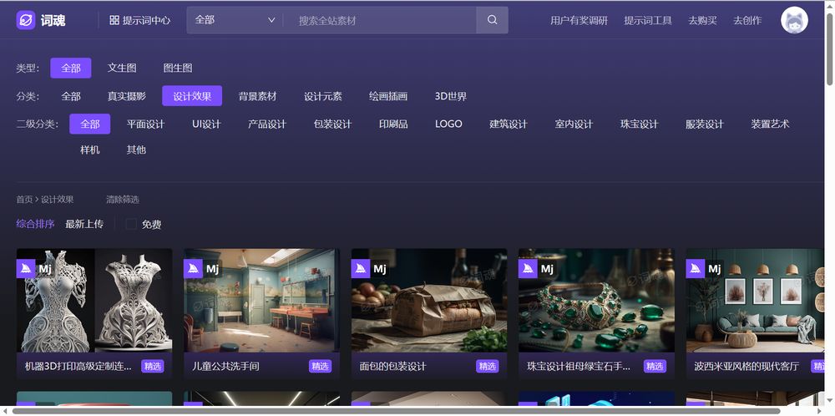This screenshot has height=416, width=835.
Task: Filter by 样机 subcategory
Action: 90,150
